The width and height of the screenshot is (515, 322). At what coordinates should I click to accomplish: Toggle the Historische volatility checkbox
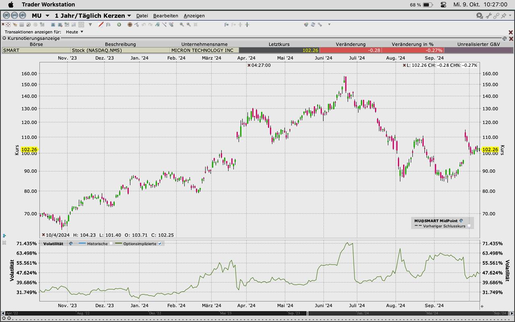(111, 244)
